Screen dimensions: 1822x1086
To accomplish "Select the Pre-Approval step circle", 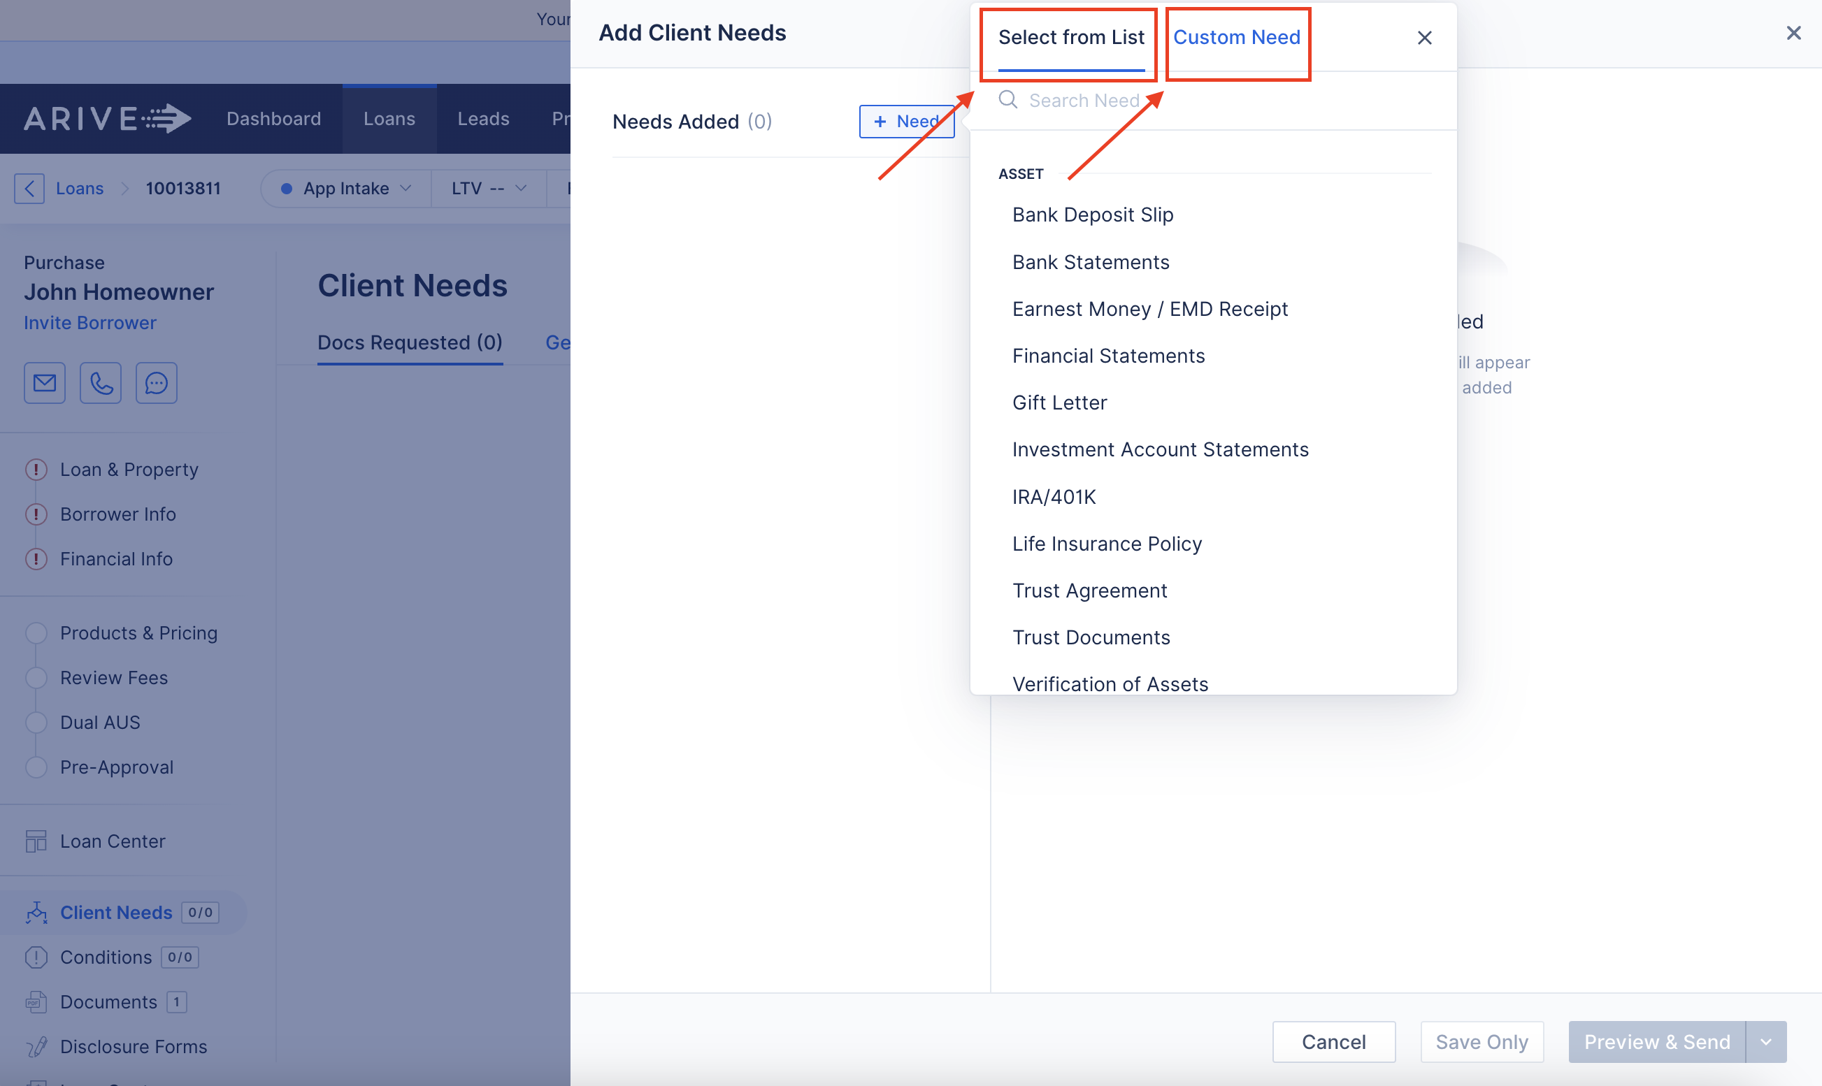I will [x=36, y=767].
